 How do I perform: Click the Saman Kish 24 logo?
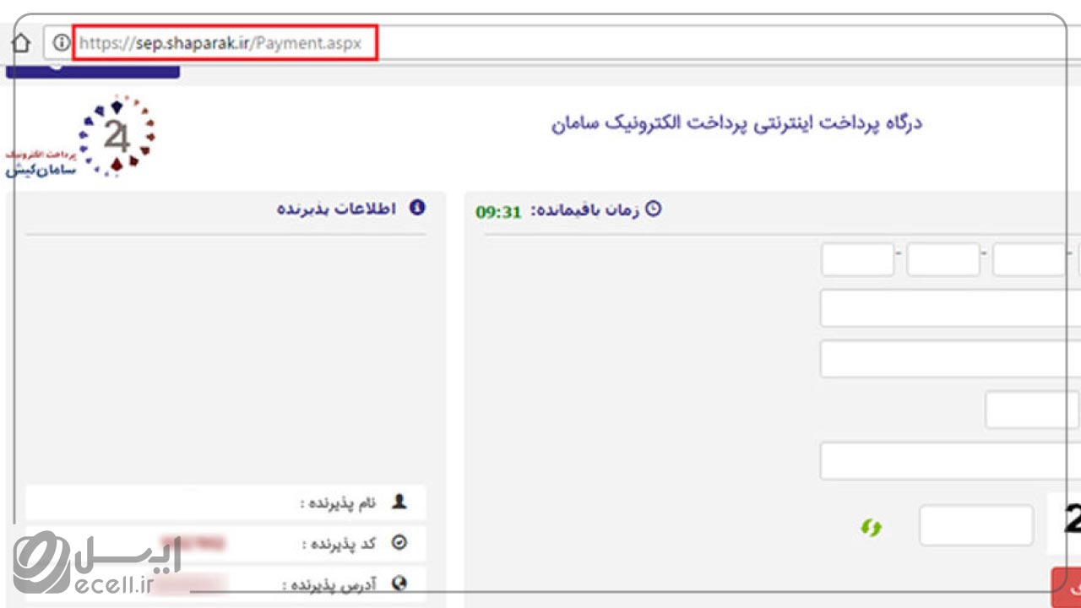coord(82,137)
